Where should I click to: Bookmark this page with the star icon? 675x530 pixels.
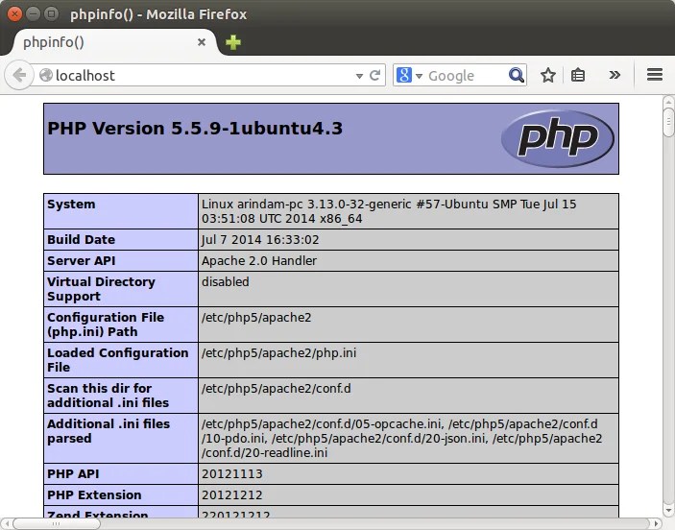pos(548,75)
